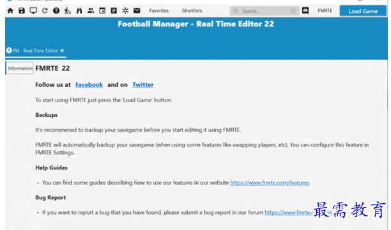Open the Shortlists menu

[192, 11]
